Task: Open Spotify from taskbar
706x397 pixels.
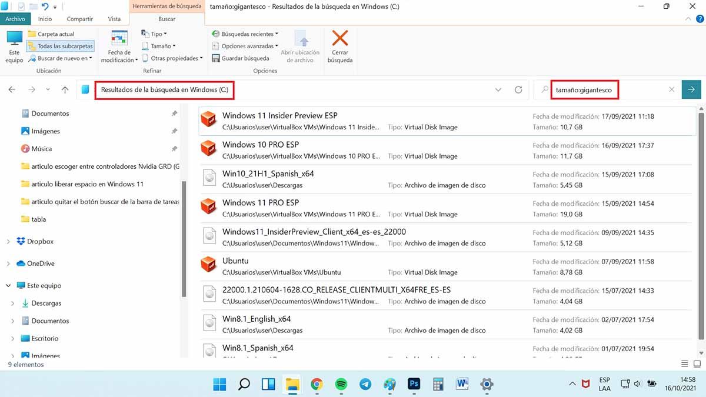Action: 341,384
